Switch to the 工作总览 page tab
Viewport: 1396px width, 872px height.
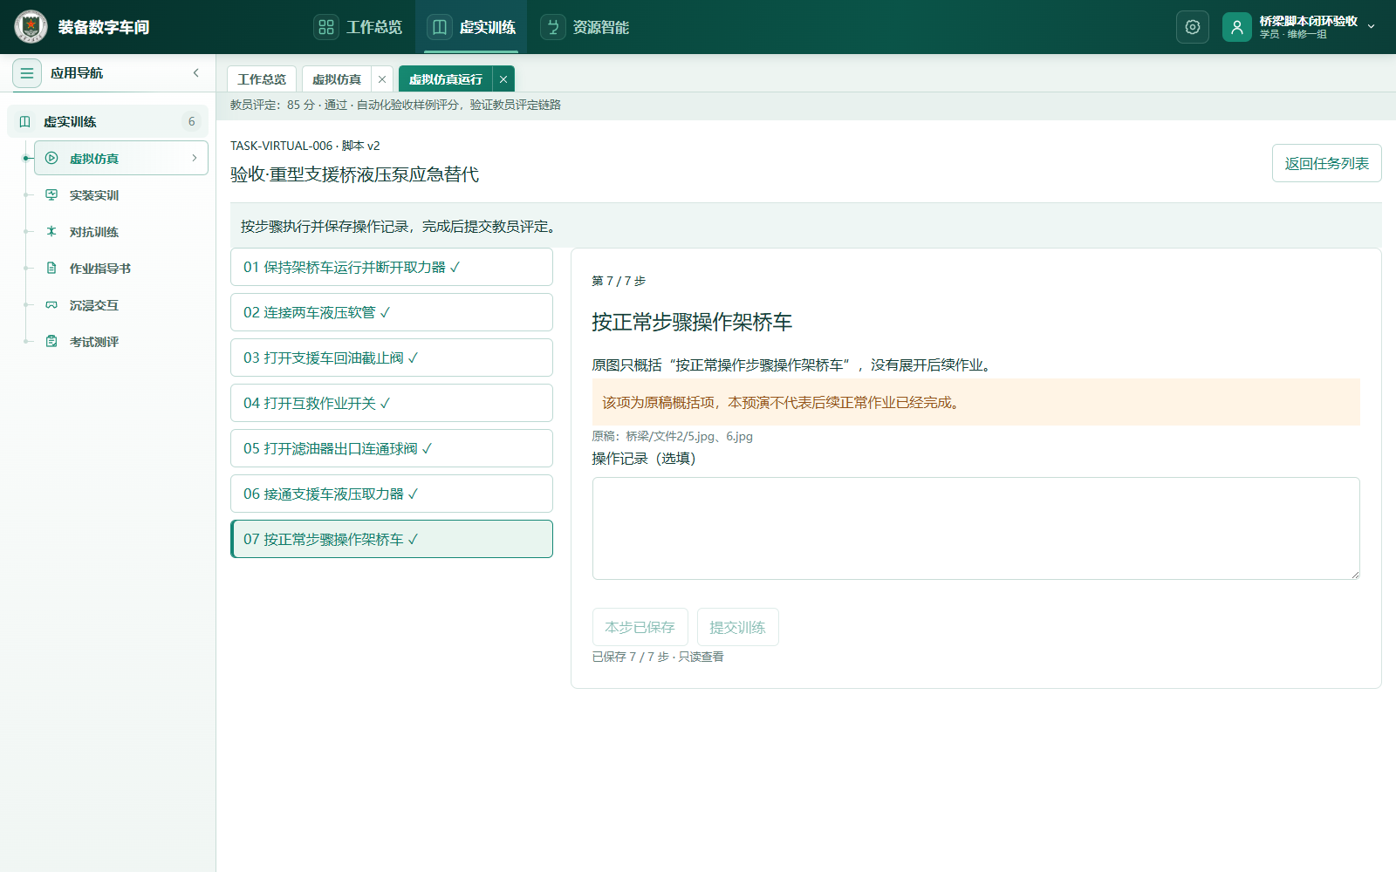(x=262, y=78)
